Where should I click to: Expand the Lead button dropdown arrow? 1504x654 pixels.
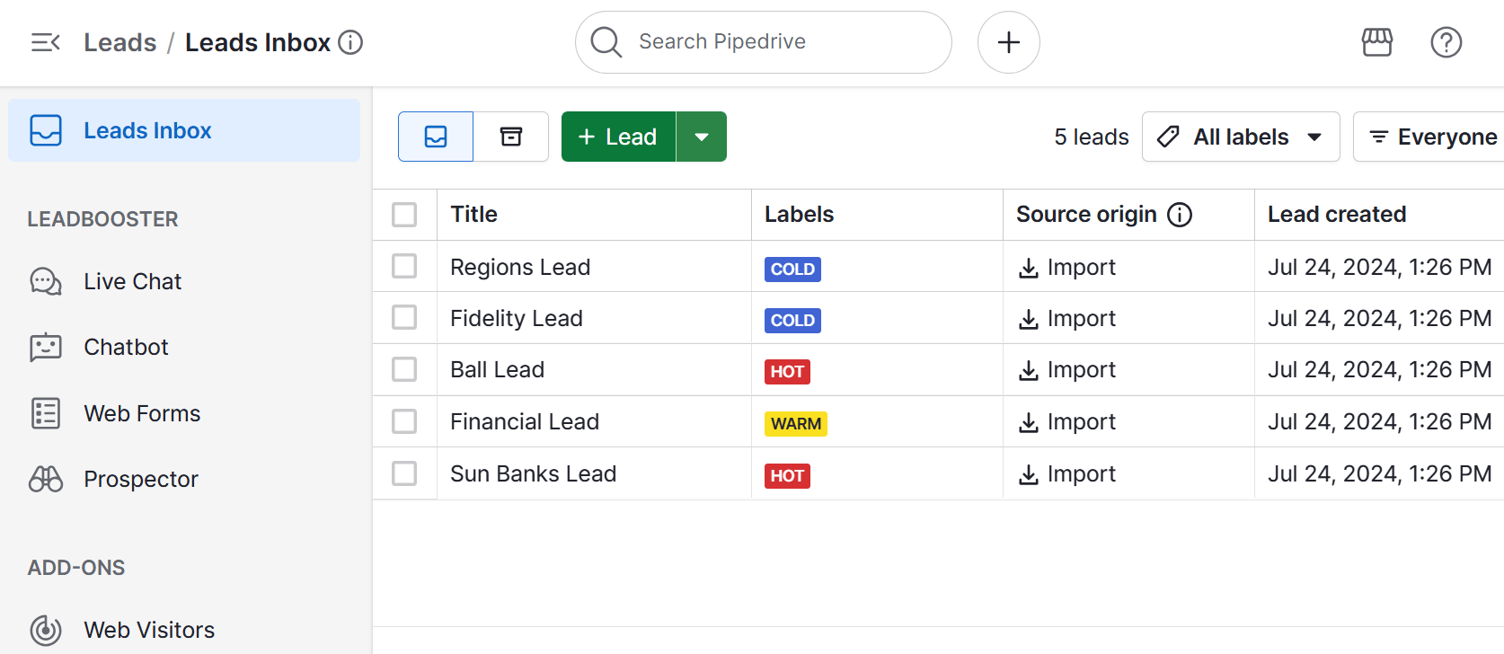702,137
